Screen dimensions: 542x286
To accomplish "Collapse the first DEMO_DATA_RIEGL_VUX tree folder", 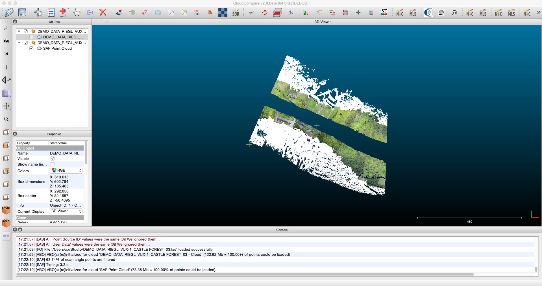I will [x=19, y=31].
